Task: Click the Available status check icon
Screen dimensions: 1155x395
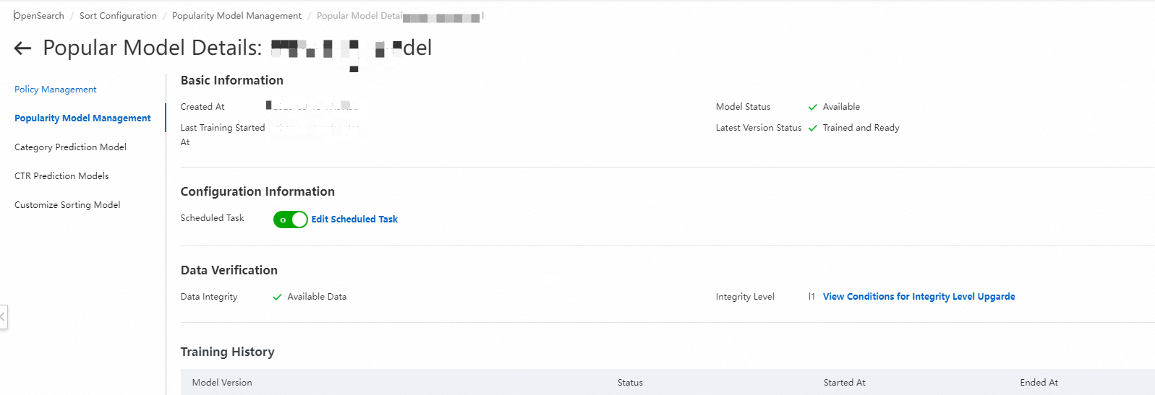Action: (x=813, y=107)
